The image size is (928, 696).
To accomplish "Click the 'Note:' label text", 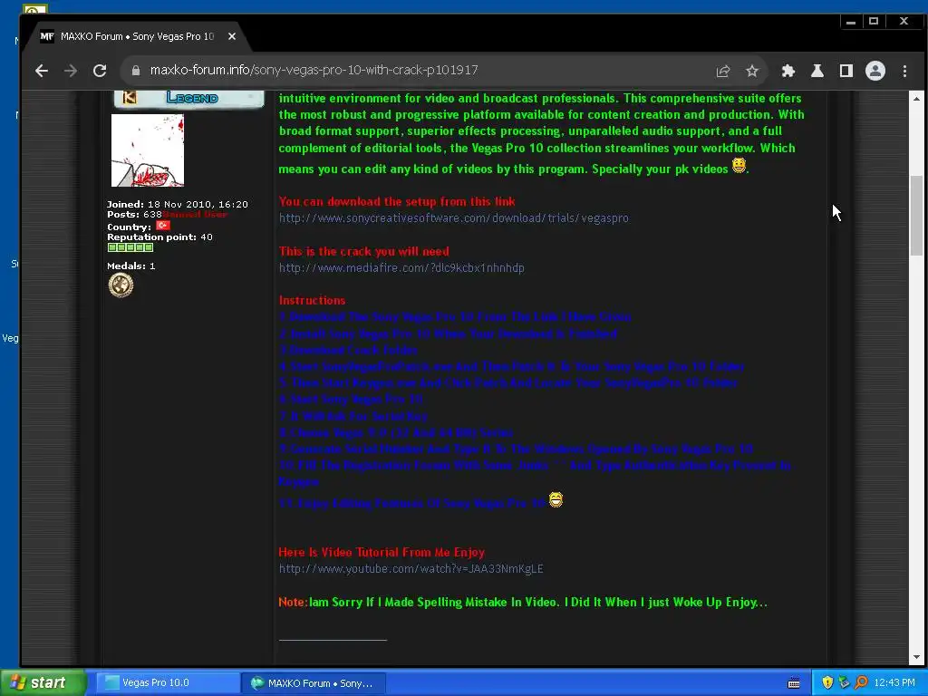I will 293,602.
